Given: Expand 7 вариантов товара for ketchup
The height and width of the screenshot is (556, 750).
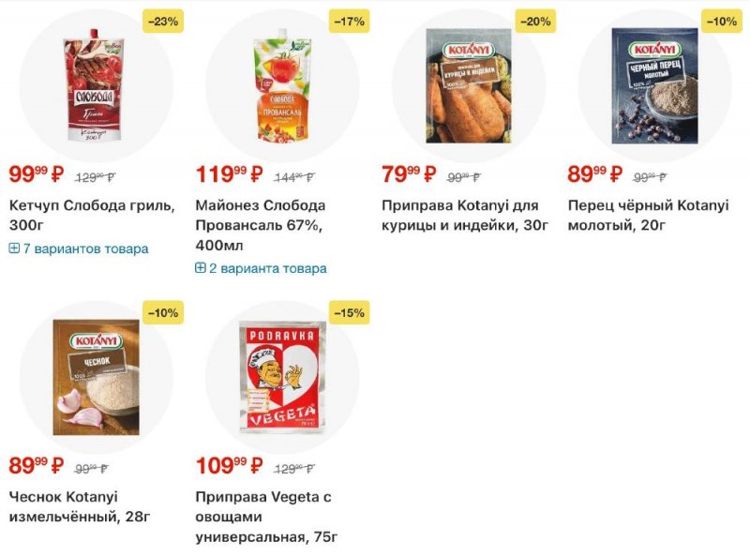Looking at the screenshot, I should click(x=85, y=248).
